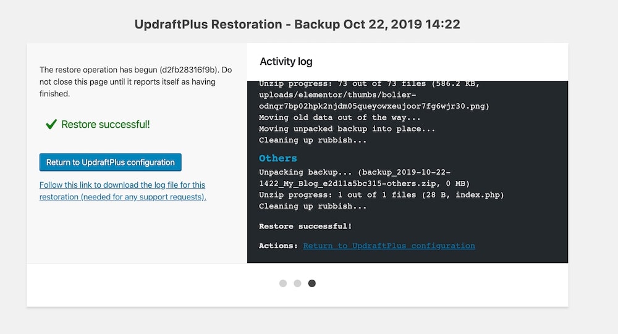Viewport: 618px width, 334px height.
Task: Click the 'Activity log' heading
Action: click(286, 61)
